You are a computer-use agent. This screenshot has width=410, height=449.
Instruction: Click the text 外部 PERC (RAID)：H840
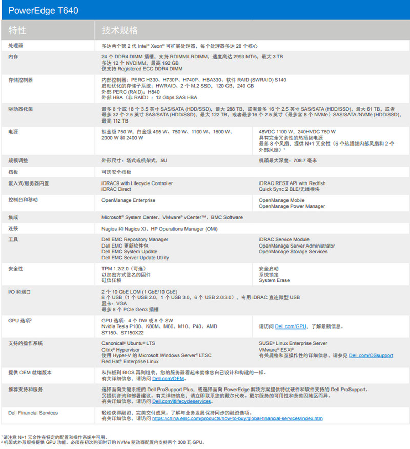131,92
